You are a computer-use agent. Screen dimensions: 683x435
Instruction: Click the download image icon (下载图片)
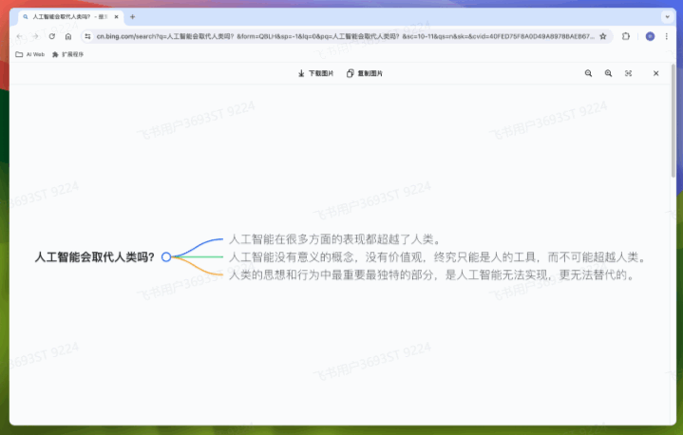(301, 73)
